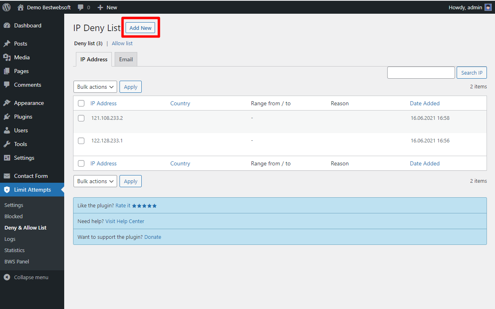Switch to the Email tab
Screen dimensions: 495x309
(x=126, y=59)
